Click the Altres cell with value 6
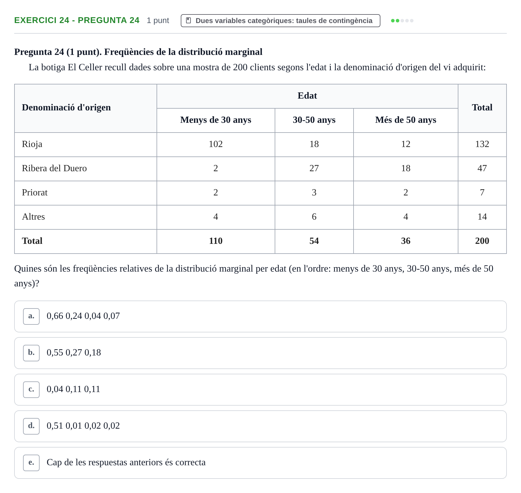The width and height of the screenshot is (521, 493). 314,217
